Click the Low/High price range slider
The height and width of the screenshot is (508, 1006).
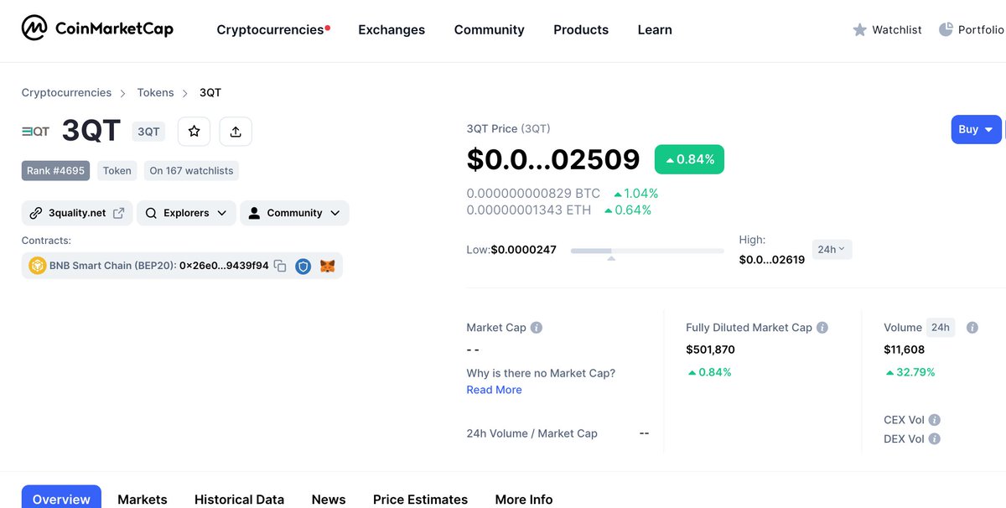tap(647, 251)
